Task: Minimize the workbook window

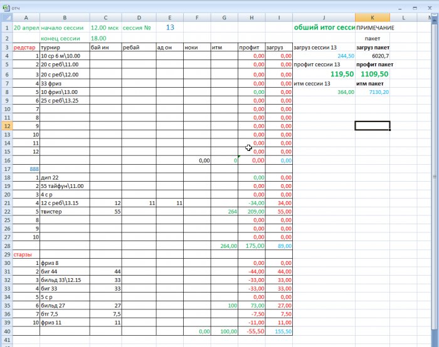Action: pos(400,8)
